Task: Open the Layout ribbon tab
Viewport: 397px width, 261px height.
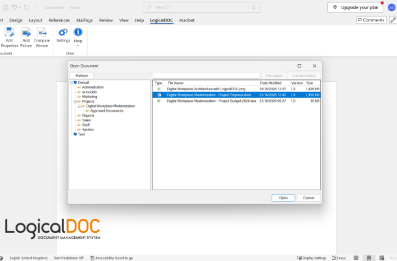Action: point(35,20)
